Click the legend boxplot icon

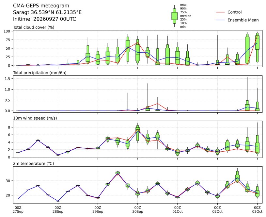174,16
